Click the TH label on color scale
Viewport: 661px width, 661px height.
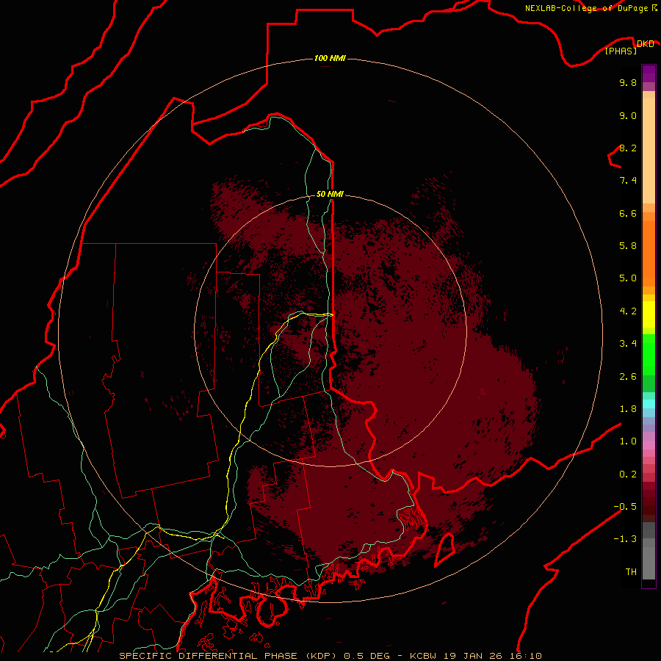631,572
